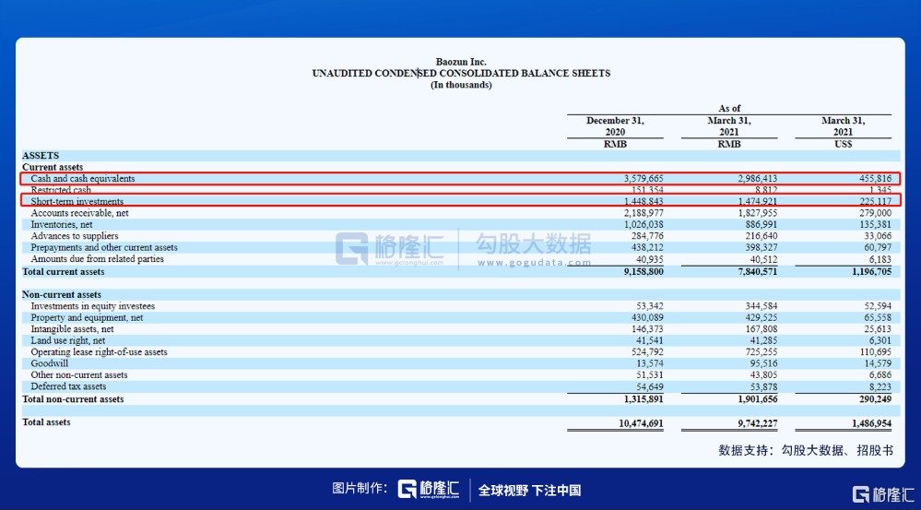Click the 'Total non-current assets' row label
Viewport: 921px width, 510px height.
pyautogui.click(x=73, y=399)
